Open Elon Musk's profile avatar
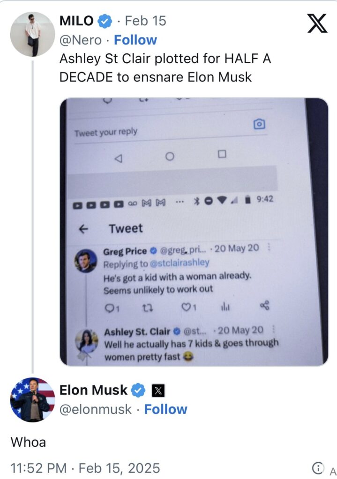This screenshot has width=337, height=479. pos(32,399)
